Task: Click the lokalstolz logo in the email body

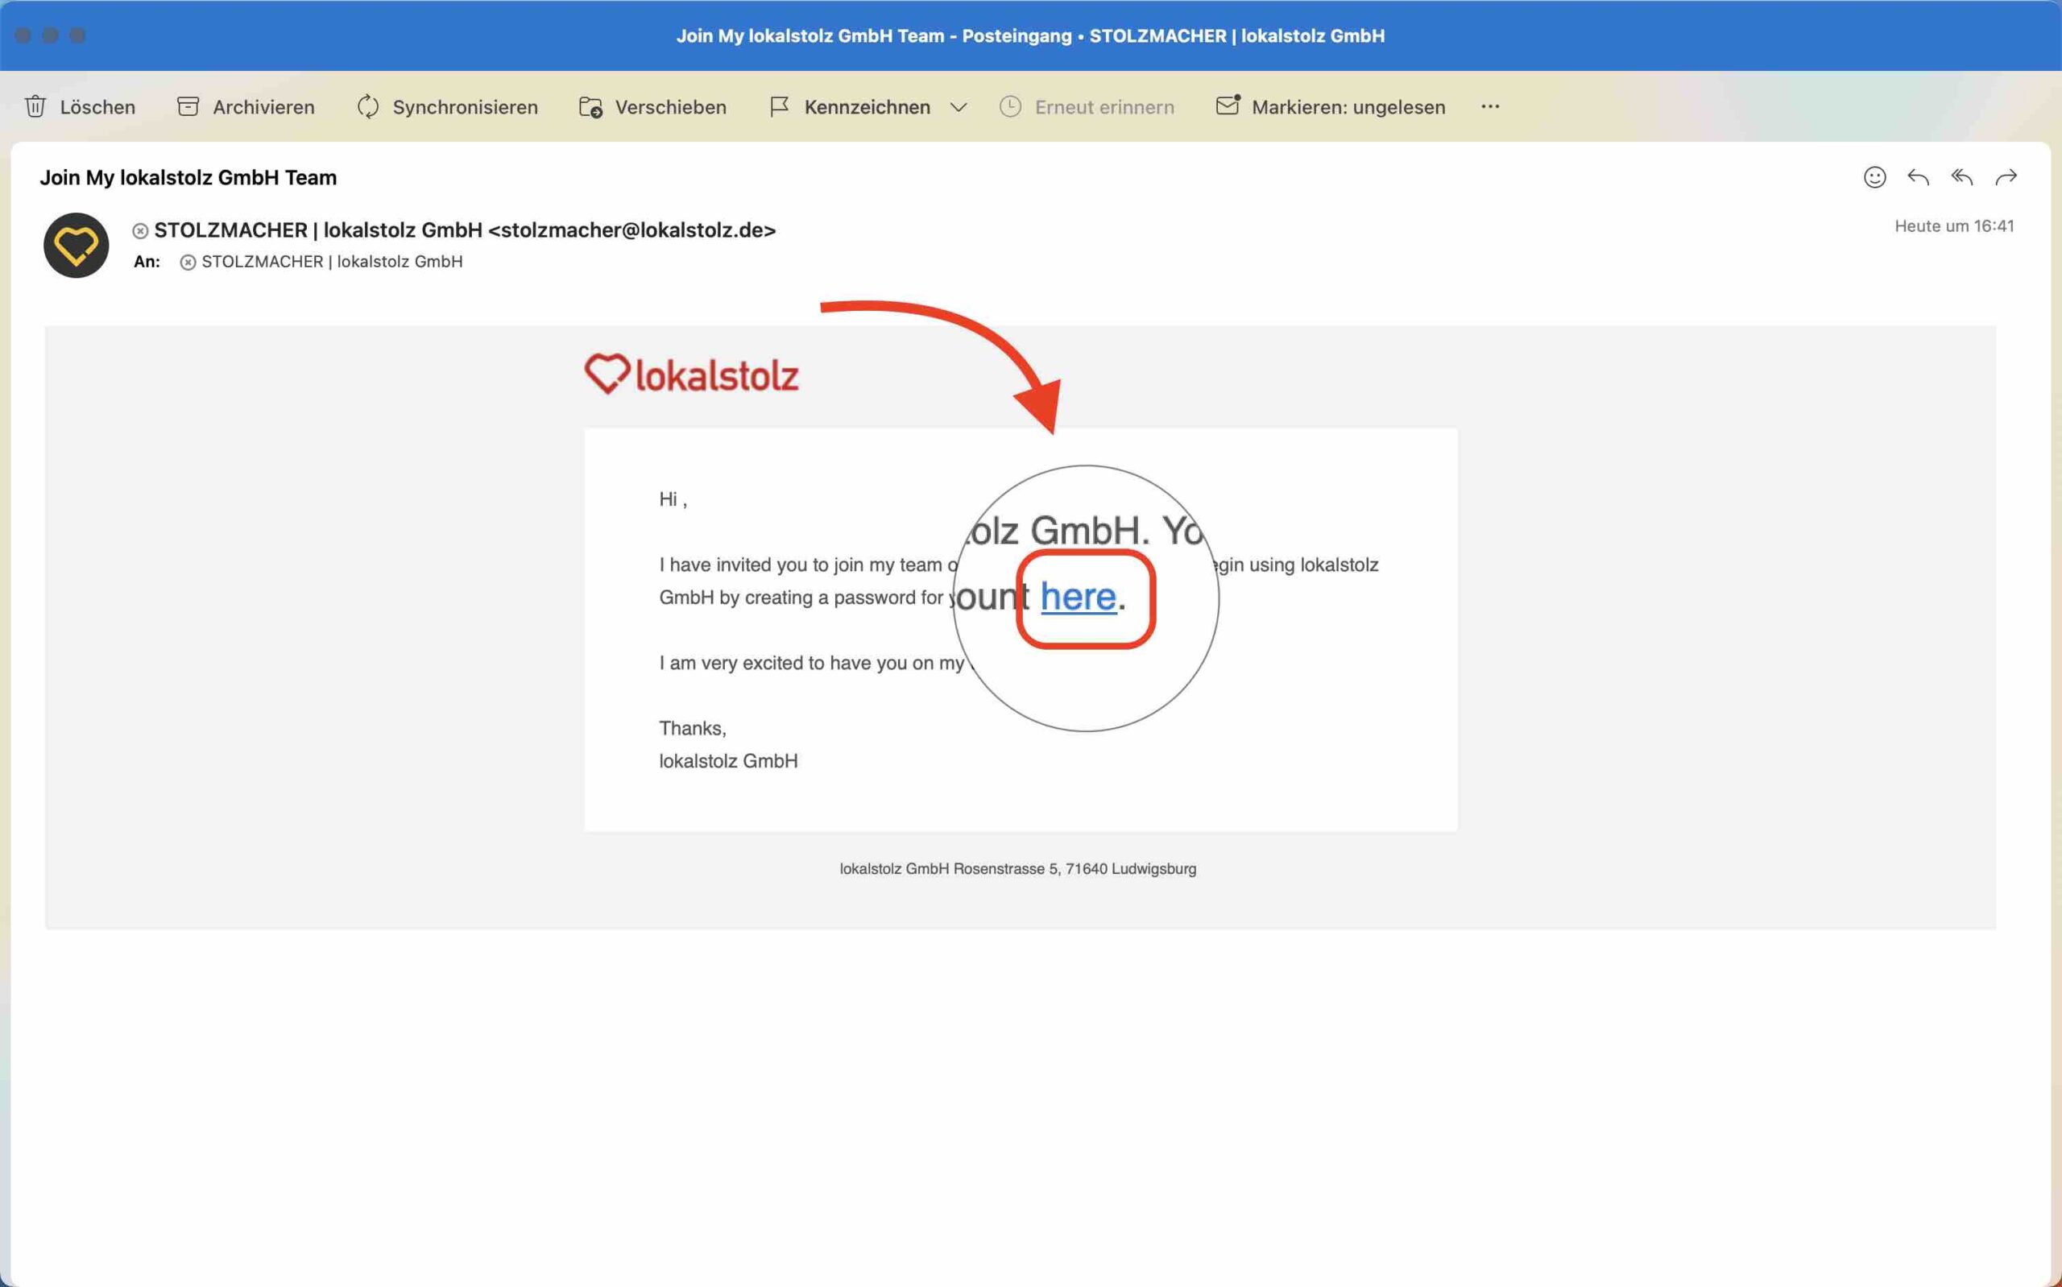Action: (691, 375)
